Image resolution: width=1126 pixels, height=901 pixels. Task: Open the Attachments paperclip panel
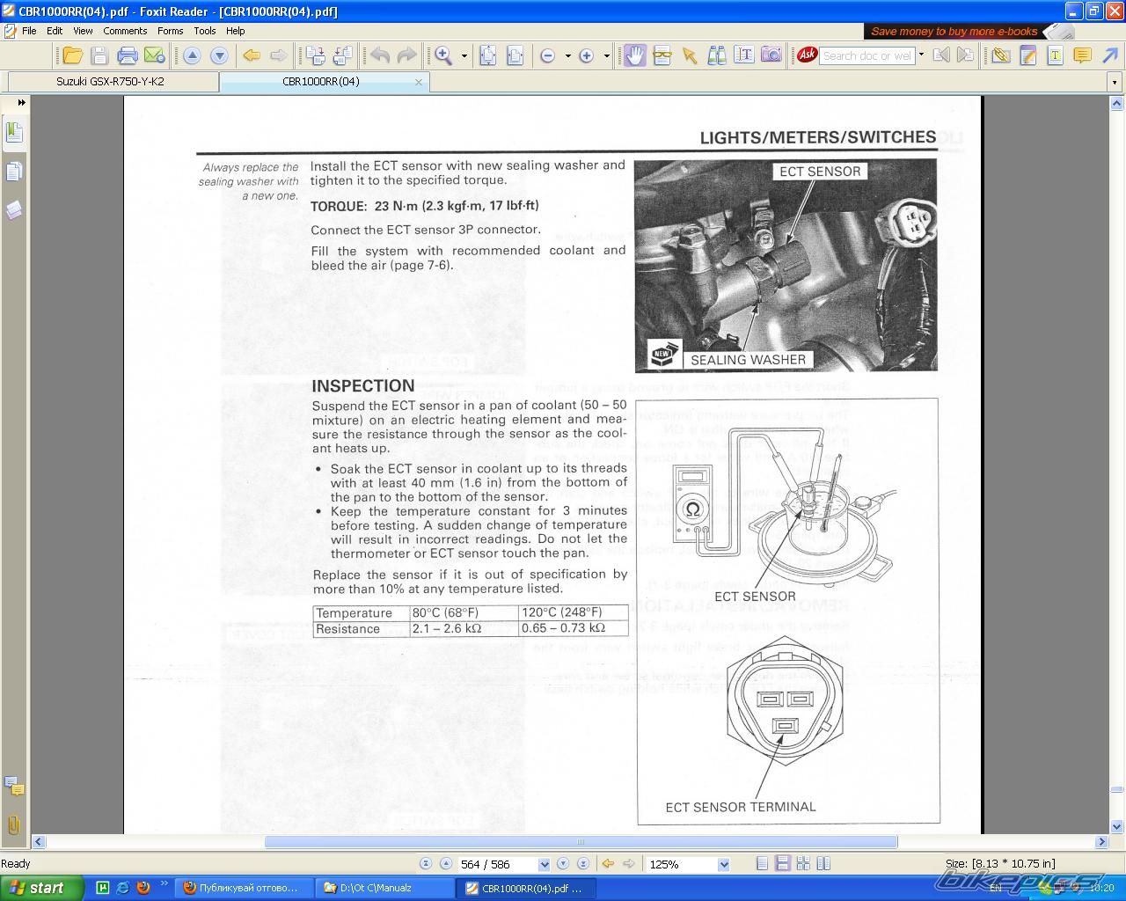point(14,824)
